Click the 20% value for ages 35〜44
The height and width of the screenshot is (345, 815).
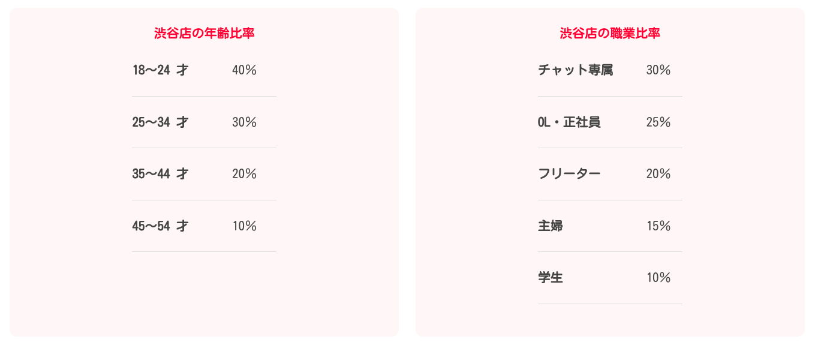[244, 174]
